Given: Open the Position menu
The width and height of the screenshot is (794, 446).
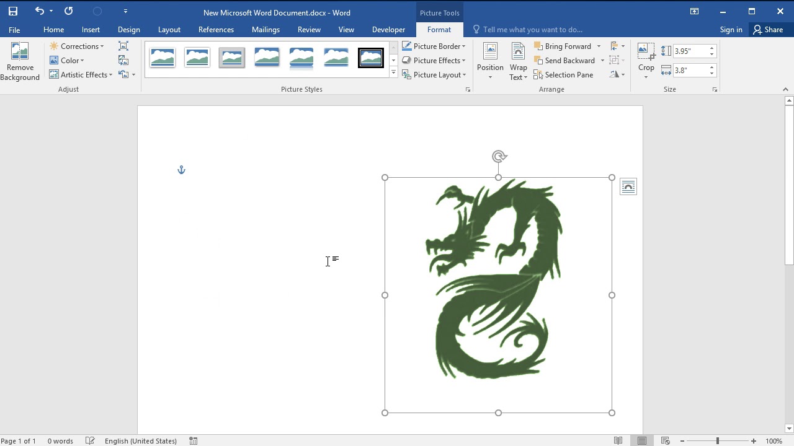Looking at the screenshot, I should coord(490,62).
